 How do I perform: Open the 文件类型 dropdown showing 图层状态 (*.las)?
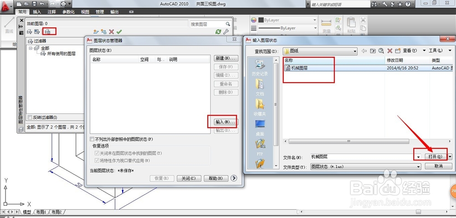[366, 166]
